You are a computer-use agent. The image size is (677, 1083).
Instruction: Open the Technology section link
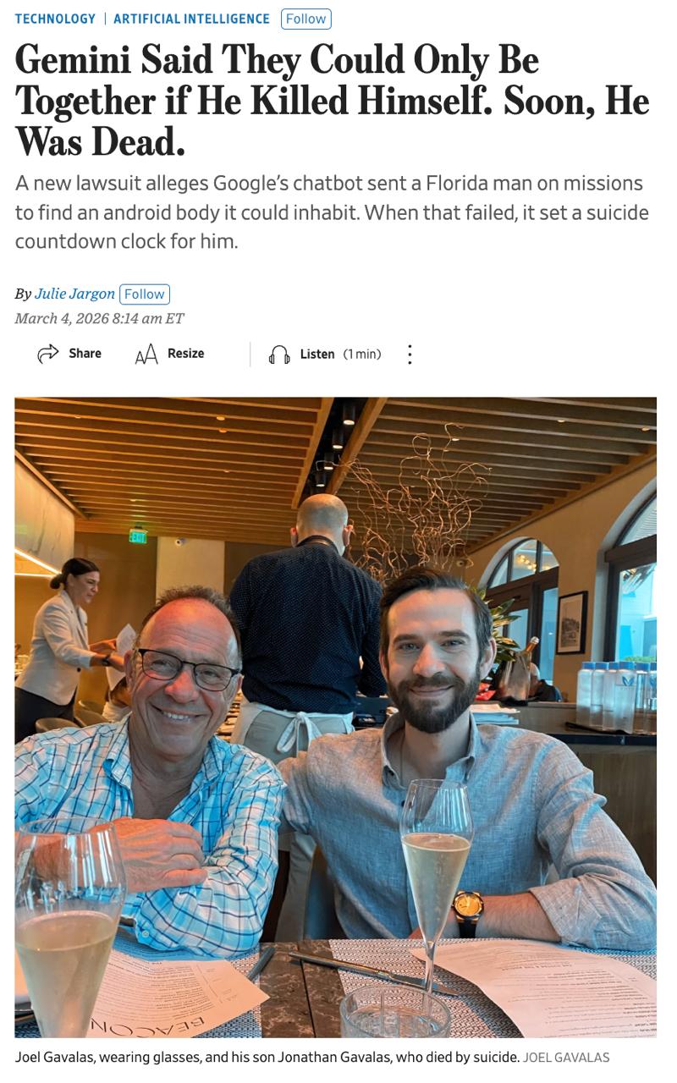(55, 19)
